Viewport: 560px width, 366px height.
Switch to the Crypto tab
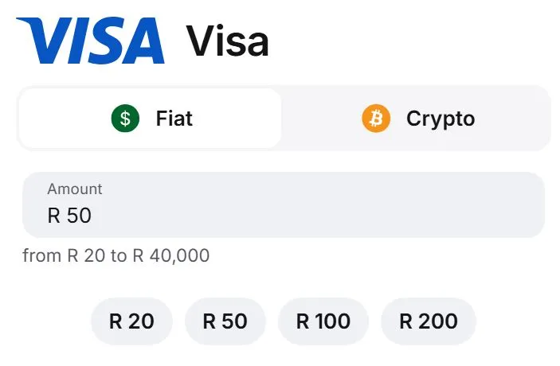pyautogui.click(x=416, y=119)
